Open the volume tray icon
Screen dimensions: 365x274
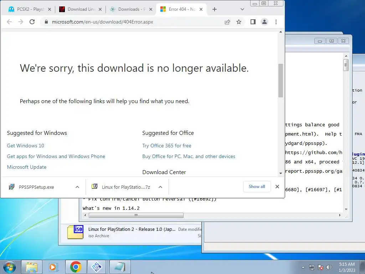point(329,267)
